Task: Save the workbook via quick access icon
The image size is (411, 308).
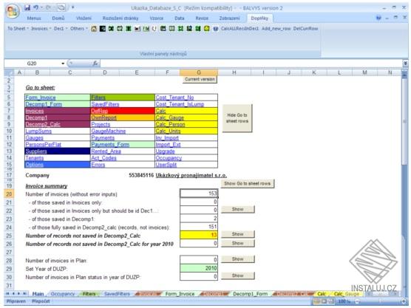Action: click(x=27, y=7)
